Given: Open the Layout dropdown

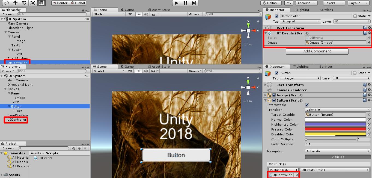Looking at the screenshot, I should tap(359, 3).
